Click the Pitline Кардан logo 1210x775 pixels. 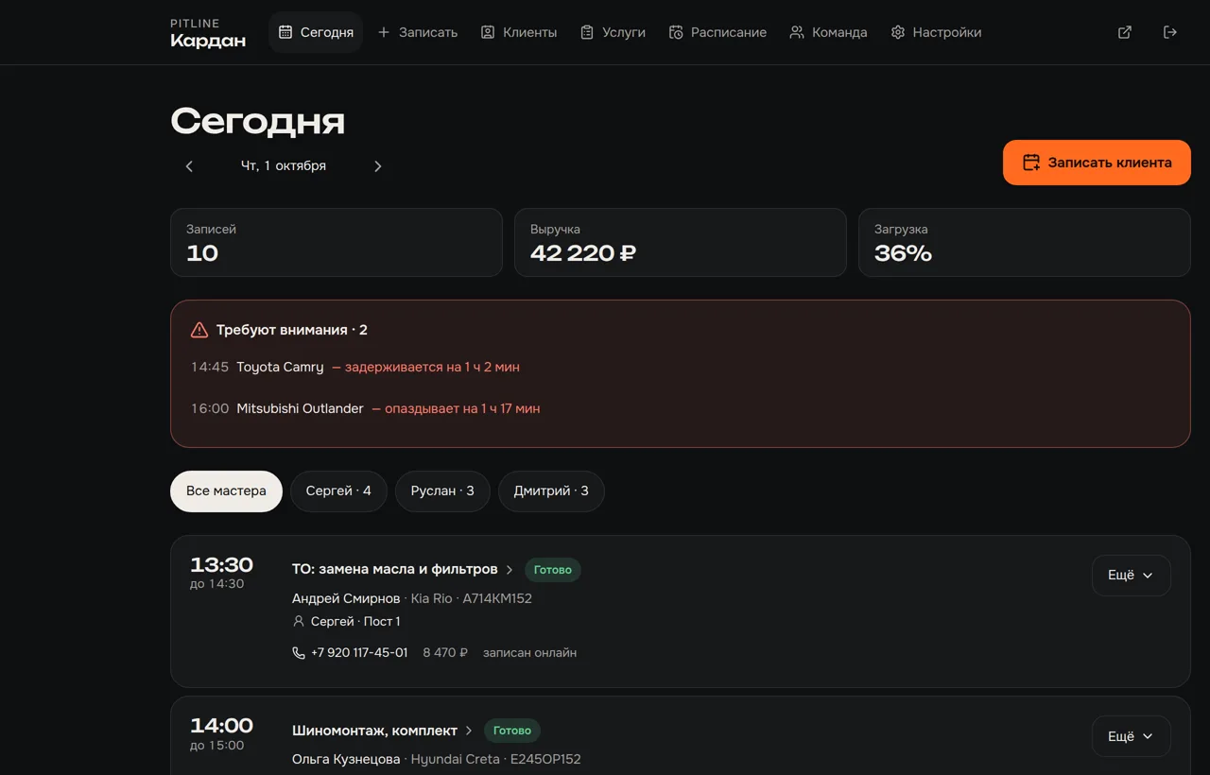point(208,32)
